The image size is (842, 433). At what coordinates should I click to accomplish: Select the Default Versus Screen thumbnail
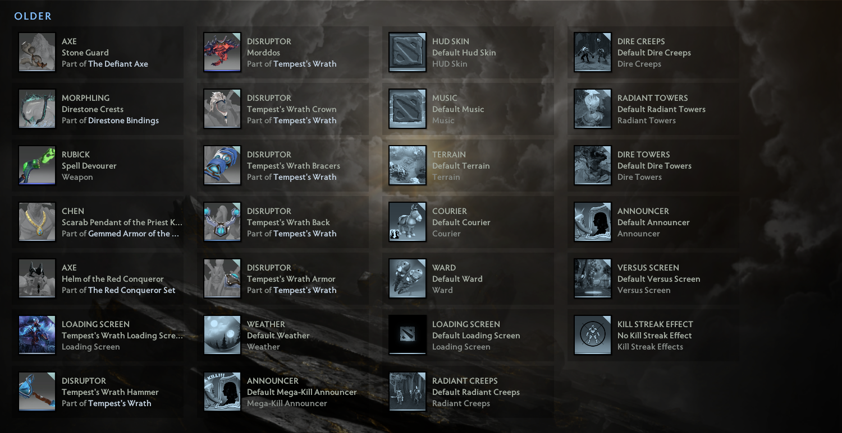(593, 278)
